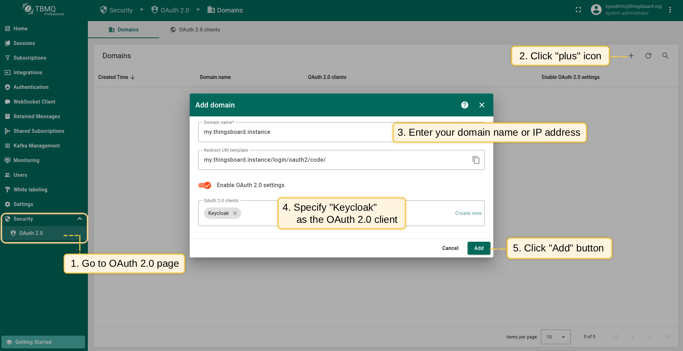The image size is (683, 351).
Task: Open help for Add domain dialog
Action: point(464,105)
